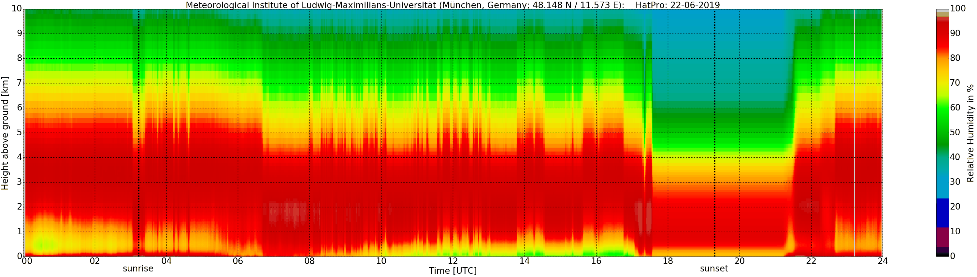Click the x-axis tick label '06'

click(238, 261)
